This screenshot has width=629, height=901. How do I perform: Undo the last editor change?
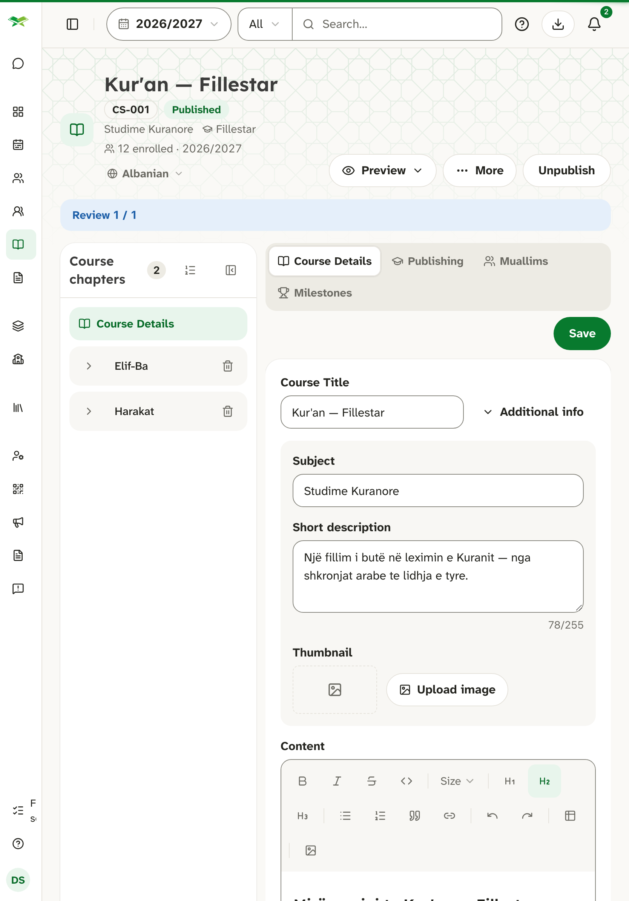pyautogui.click(x=492, y=816)
